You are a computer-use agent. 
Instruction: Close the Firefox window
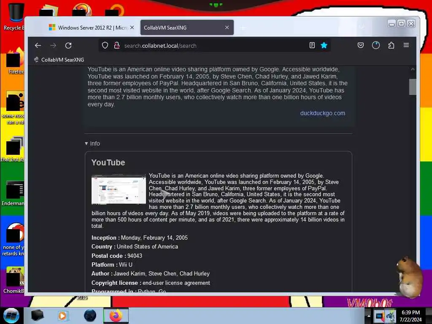pos(411,24)
